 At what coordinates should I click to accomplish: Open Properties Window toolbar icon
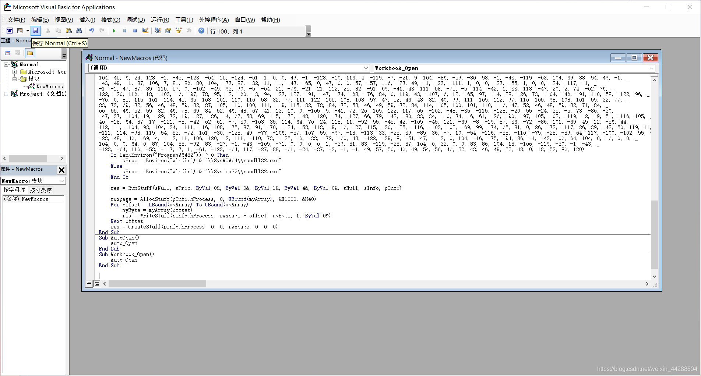coord(168,31)
